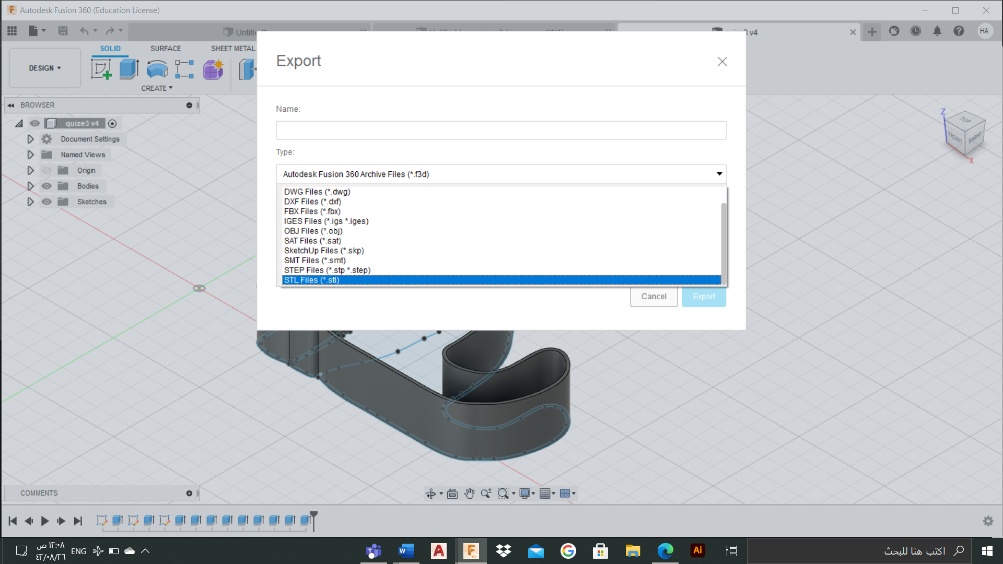Image resolution: width=1003 pixels, height=564 pixels.
Task: Click the Look At icon
Action: point(452,494)
